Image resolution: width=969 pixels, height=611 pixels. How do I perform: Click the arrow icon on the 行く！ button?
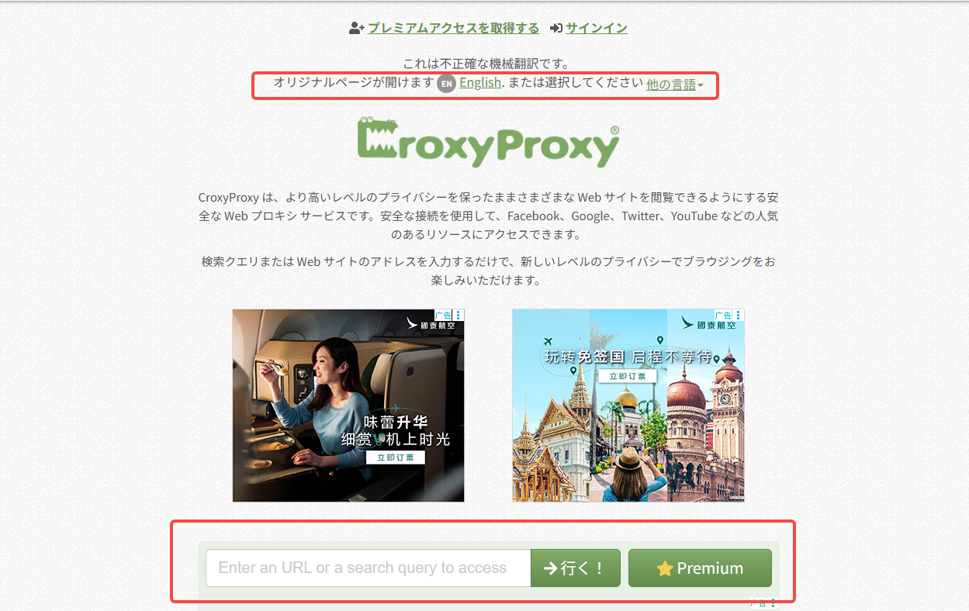click(550, 568)
